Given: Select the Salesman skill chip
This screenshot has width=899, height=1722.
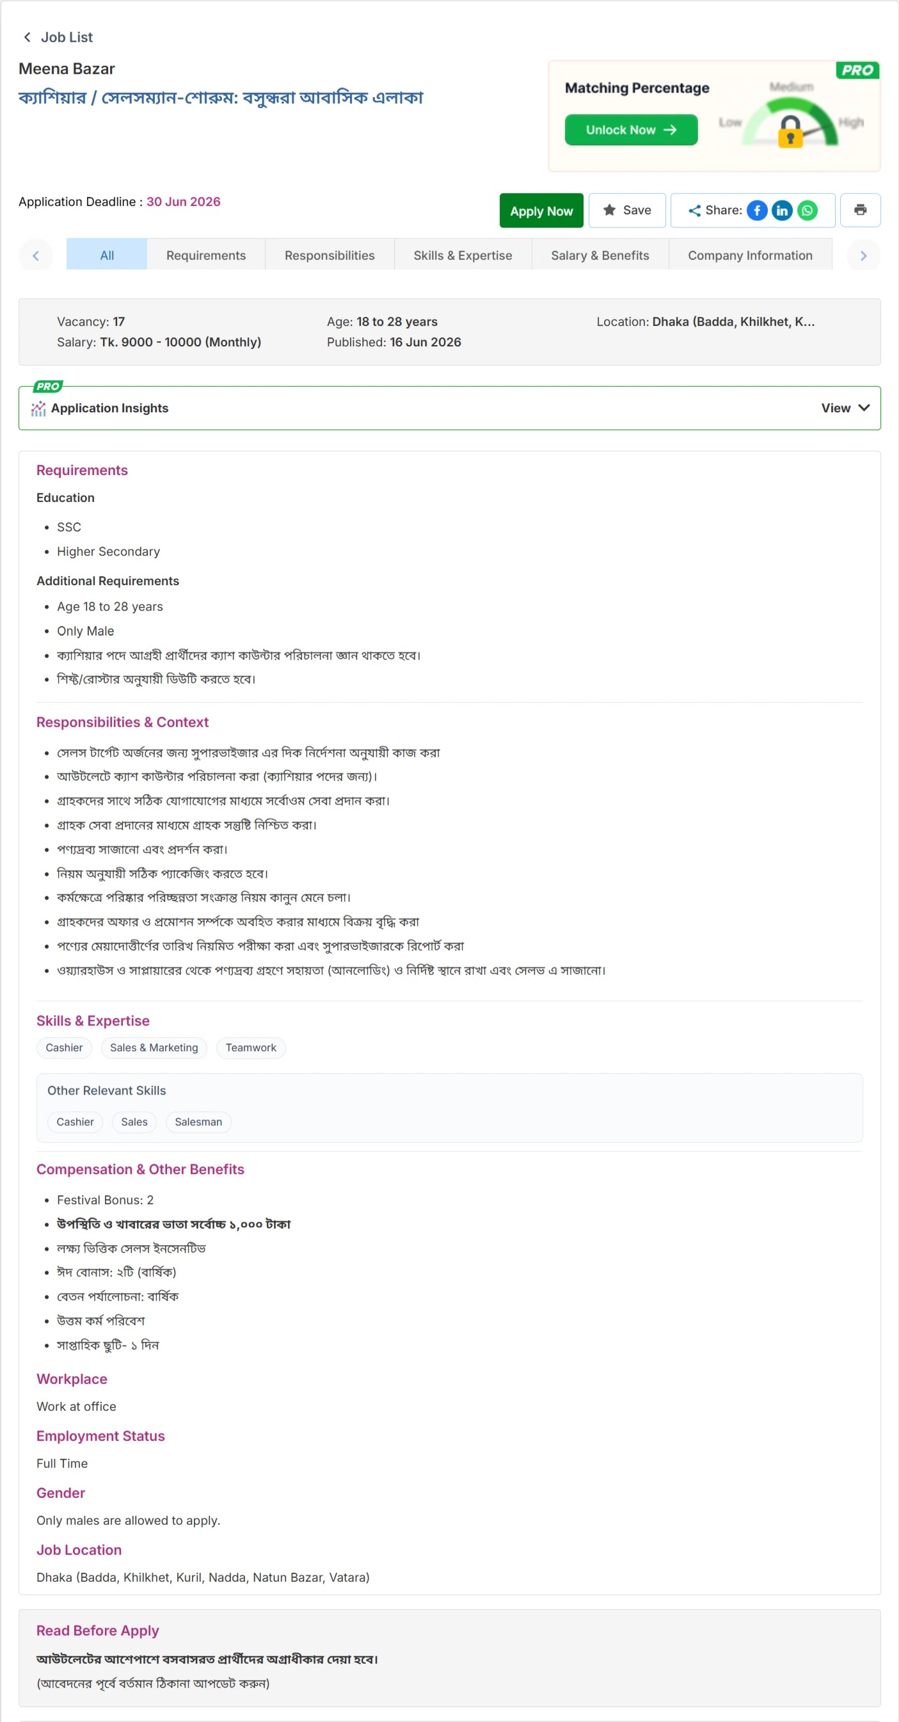Looking at the screenshot, I should click(x=198, y=1122).
